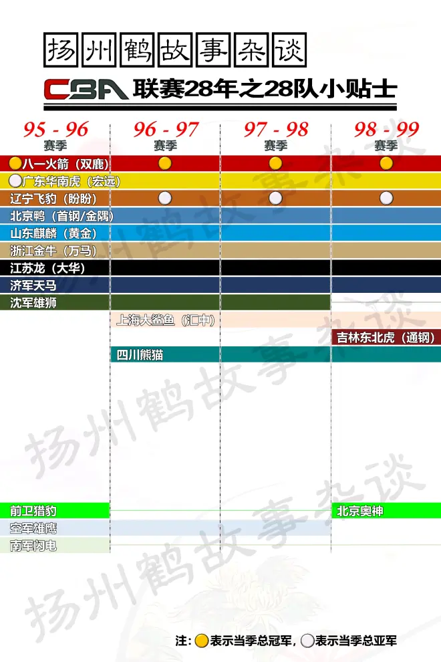Click the 北京鸭 (首钢/金隅) team label
Viewport: 441px width, 662px height.
(61, 216)
